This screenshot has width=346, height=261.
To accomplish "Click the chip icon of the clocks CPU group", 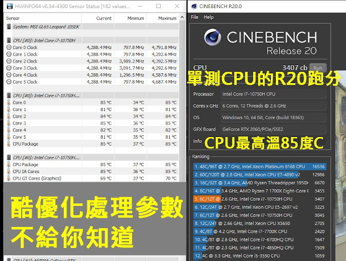I will [9, 40].
